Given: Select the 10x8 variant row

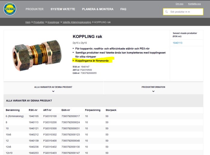Looking at the screenshot, I should [x=103, y=135].
